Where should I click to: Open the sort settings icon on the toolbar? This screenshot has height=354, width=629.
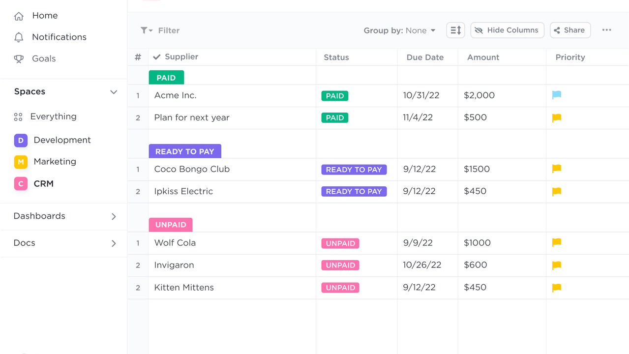coord(455,30)
